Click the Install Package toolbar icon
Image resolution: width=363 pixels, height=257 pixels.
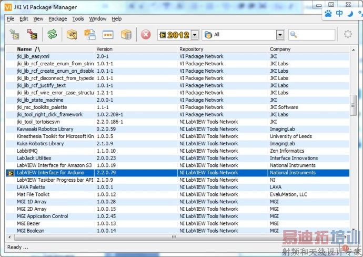14,35
